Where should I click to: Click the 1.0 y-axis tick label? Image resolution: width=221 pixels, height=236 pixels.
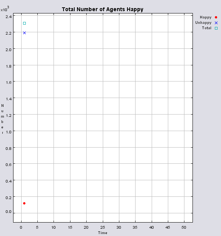[x=8, y=132]
